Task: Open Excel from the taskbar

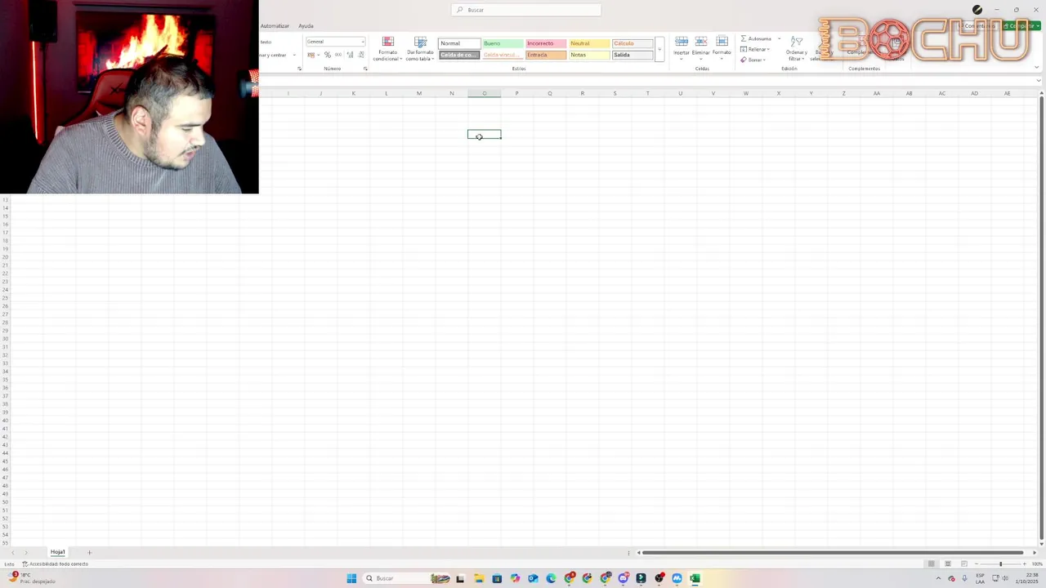Action: coord(695,578)
